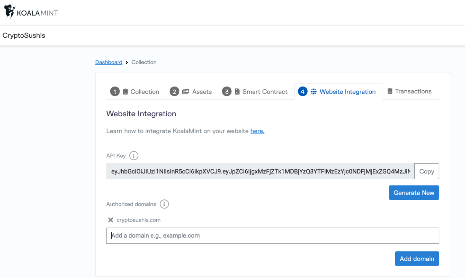
Task: Click the step 1 number badge
Action: (115, 91)
